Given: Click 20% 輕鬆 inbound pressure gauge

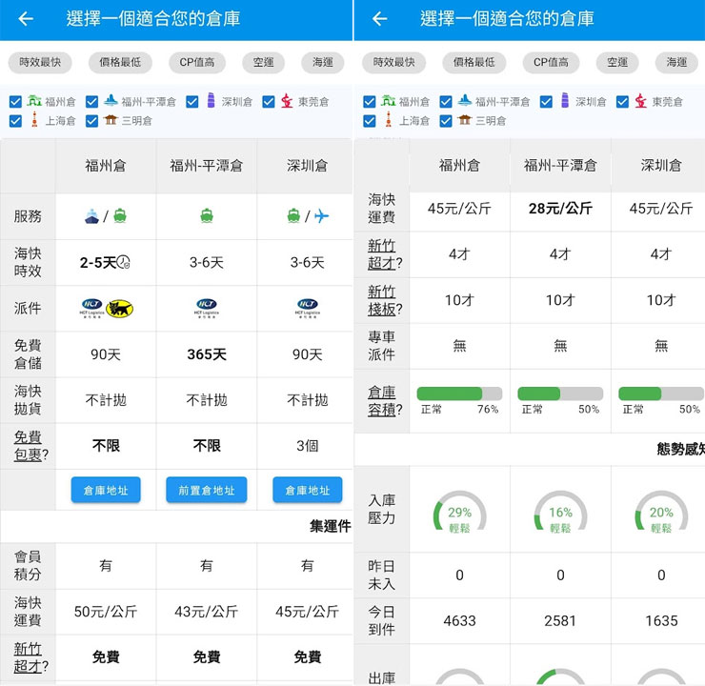Looking at the screenshot, I should [661, 513].
